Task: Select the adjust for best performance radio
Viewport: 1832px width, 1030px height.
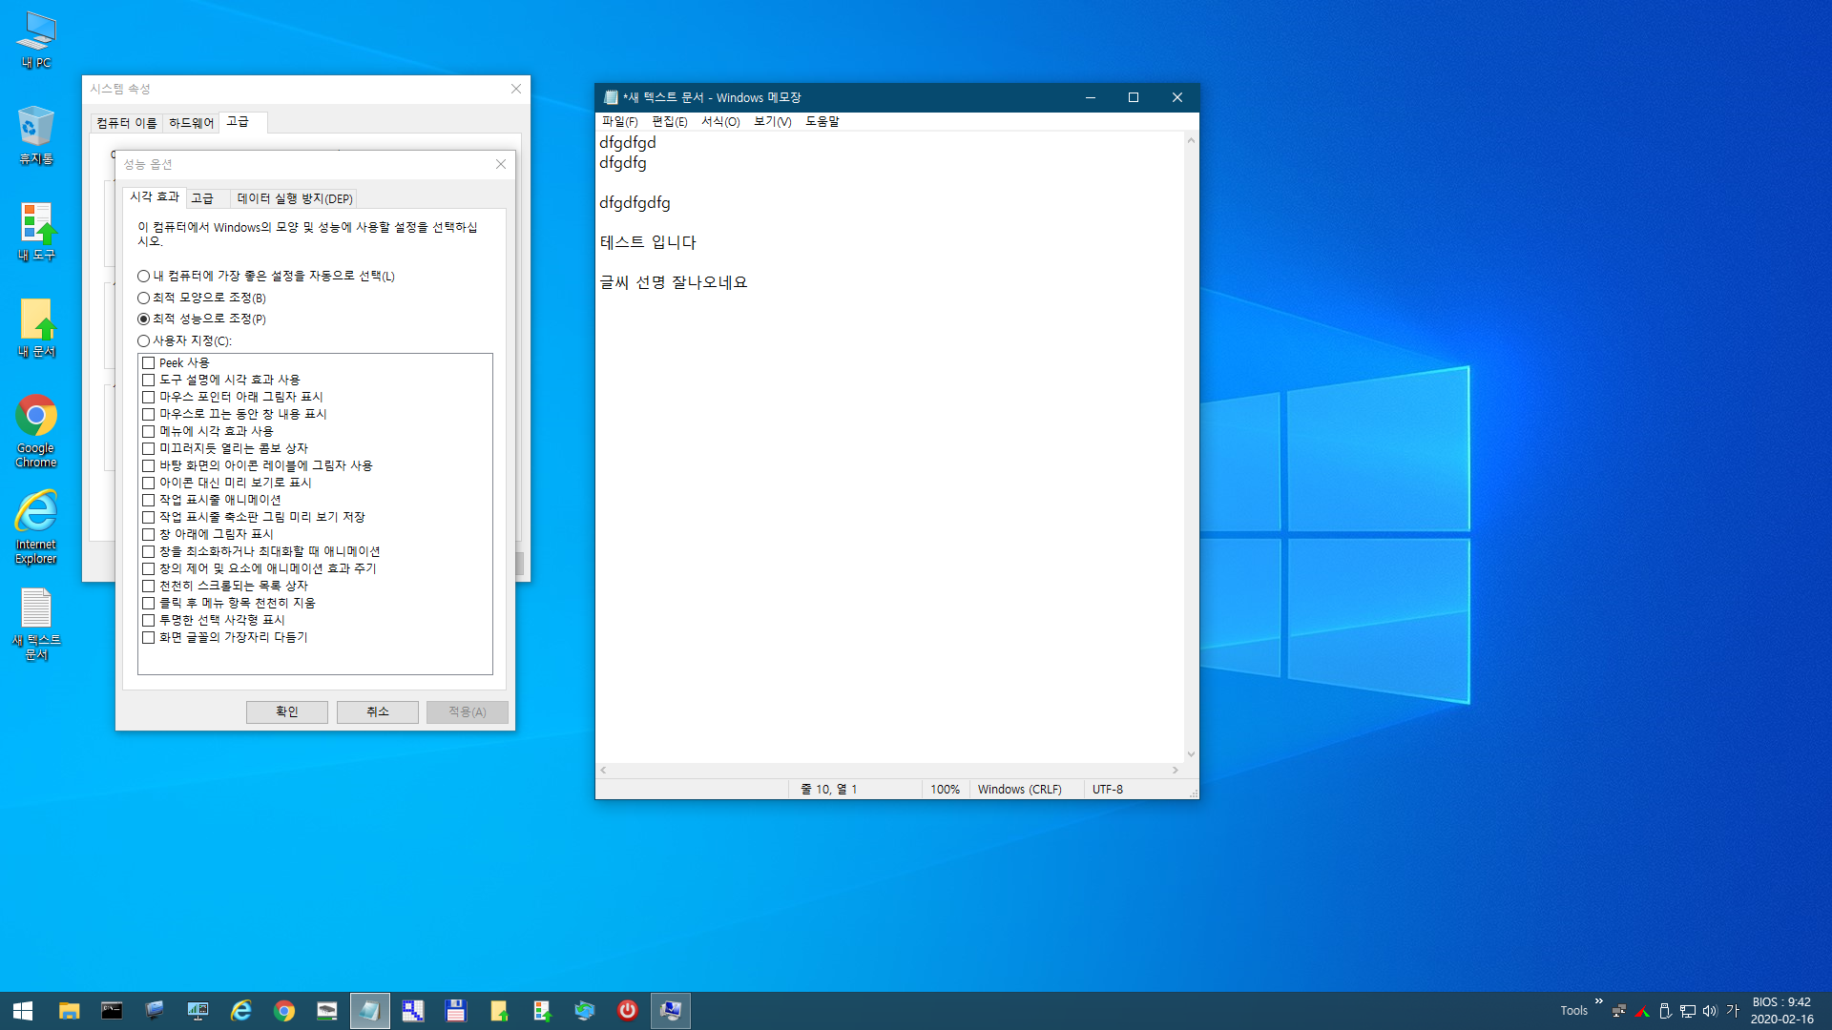Action: pyautogui.click(x=202, y=319)
